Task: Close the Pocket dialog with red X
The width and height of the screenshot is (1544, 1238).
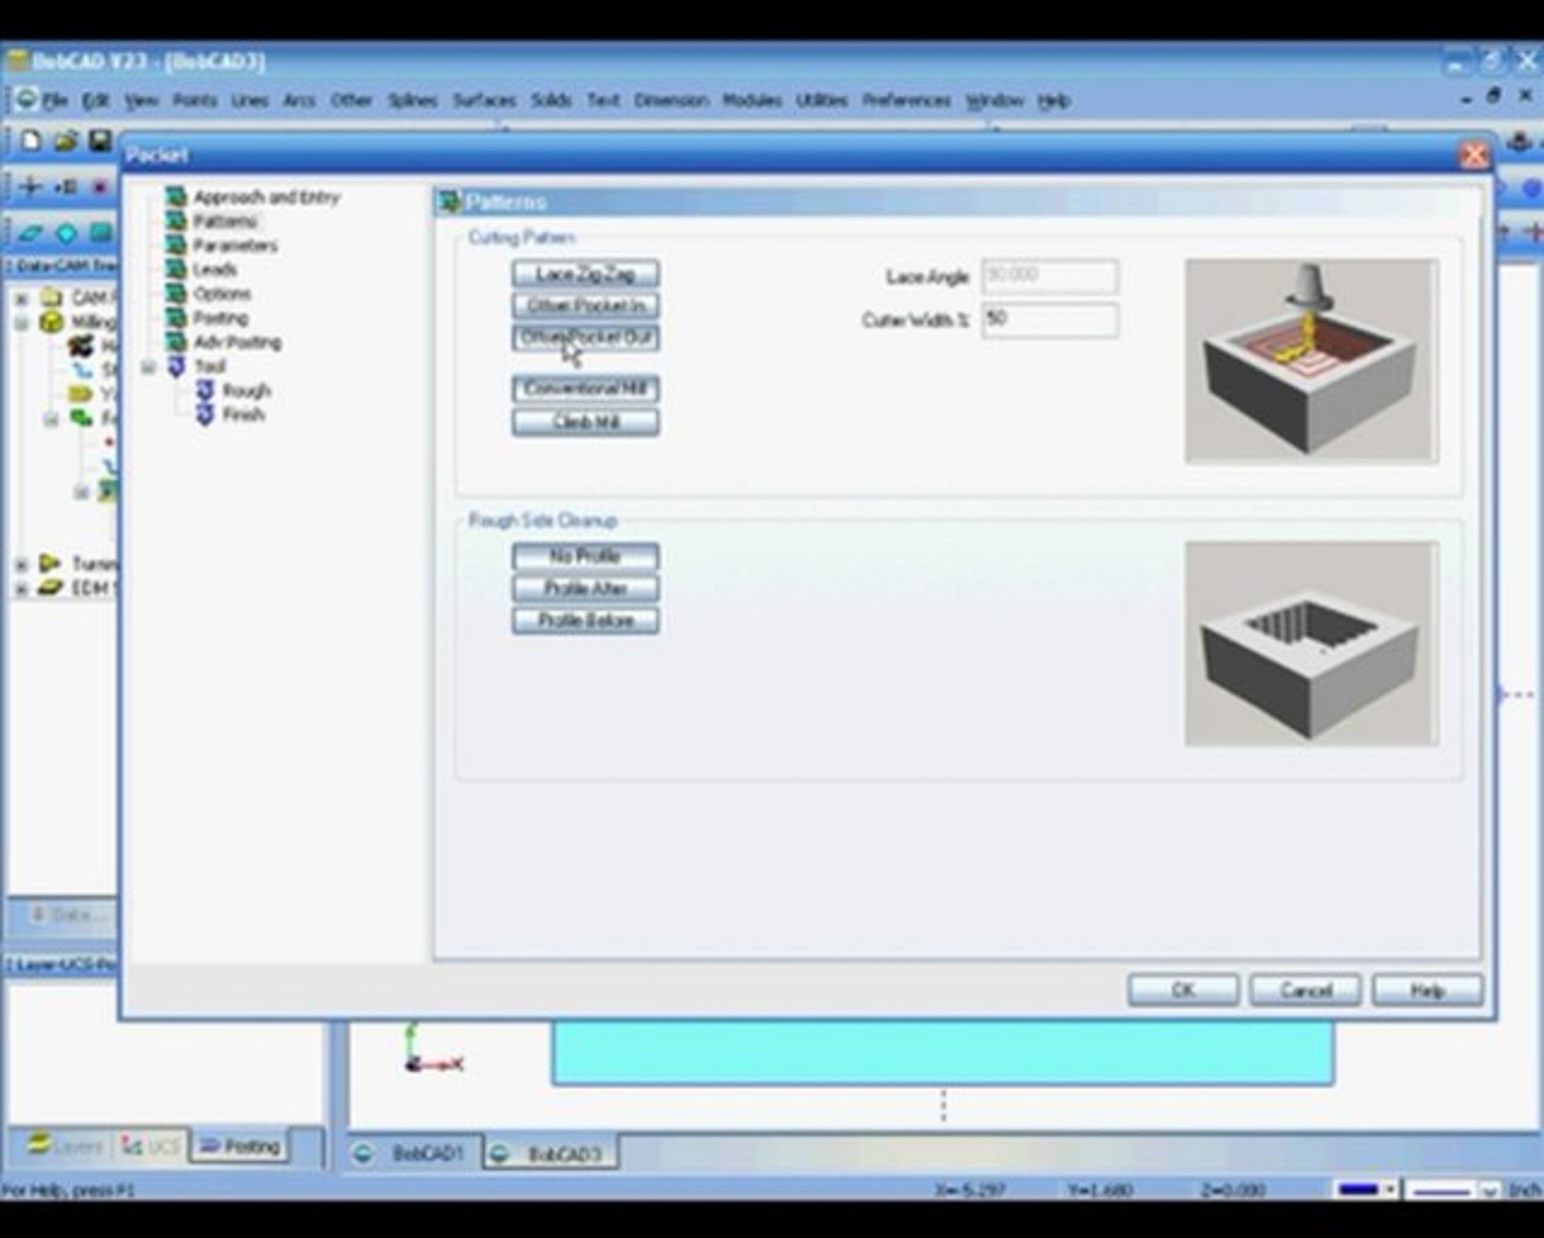Action: (1475, 154)
